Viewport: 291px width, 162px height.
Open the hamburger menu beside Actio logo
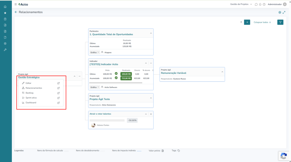tap(16, 4)
